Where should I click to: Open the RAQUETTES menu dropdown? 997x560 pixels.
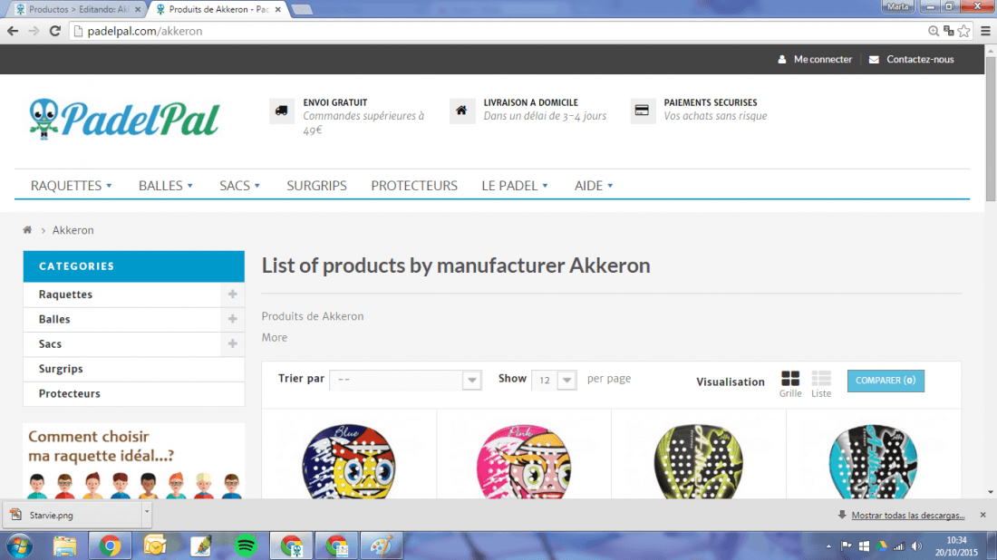pyautogui.click(x=72, y=186)
